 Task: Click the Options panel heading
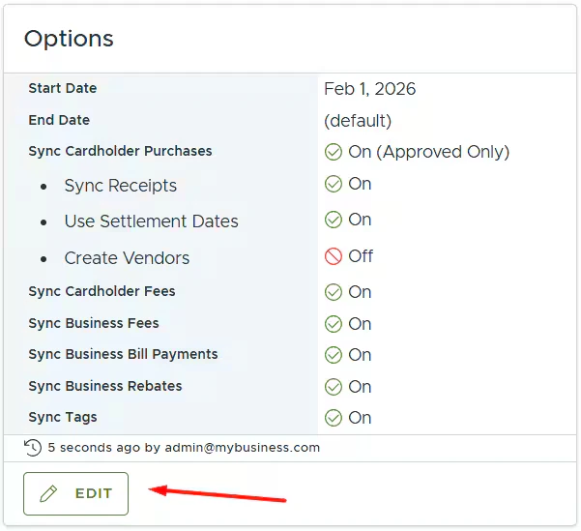pyautogui.click(x=69, y=39)
